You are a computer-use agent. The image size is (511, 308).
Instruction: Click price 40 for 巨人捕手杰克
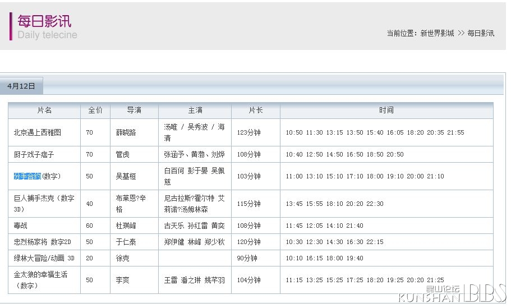90,204
